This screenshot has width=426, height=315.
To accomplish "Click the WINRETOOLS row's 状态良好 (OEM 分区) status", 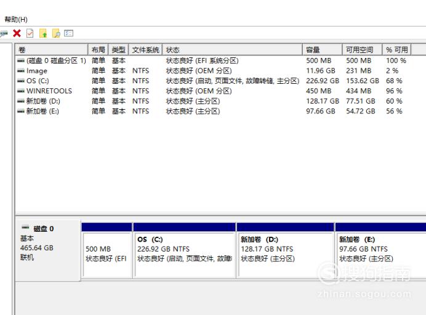I will coord(199,91).
